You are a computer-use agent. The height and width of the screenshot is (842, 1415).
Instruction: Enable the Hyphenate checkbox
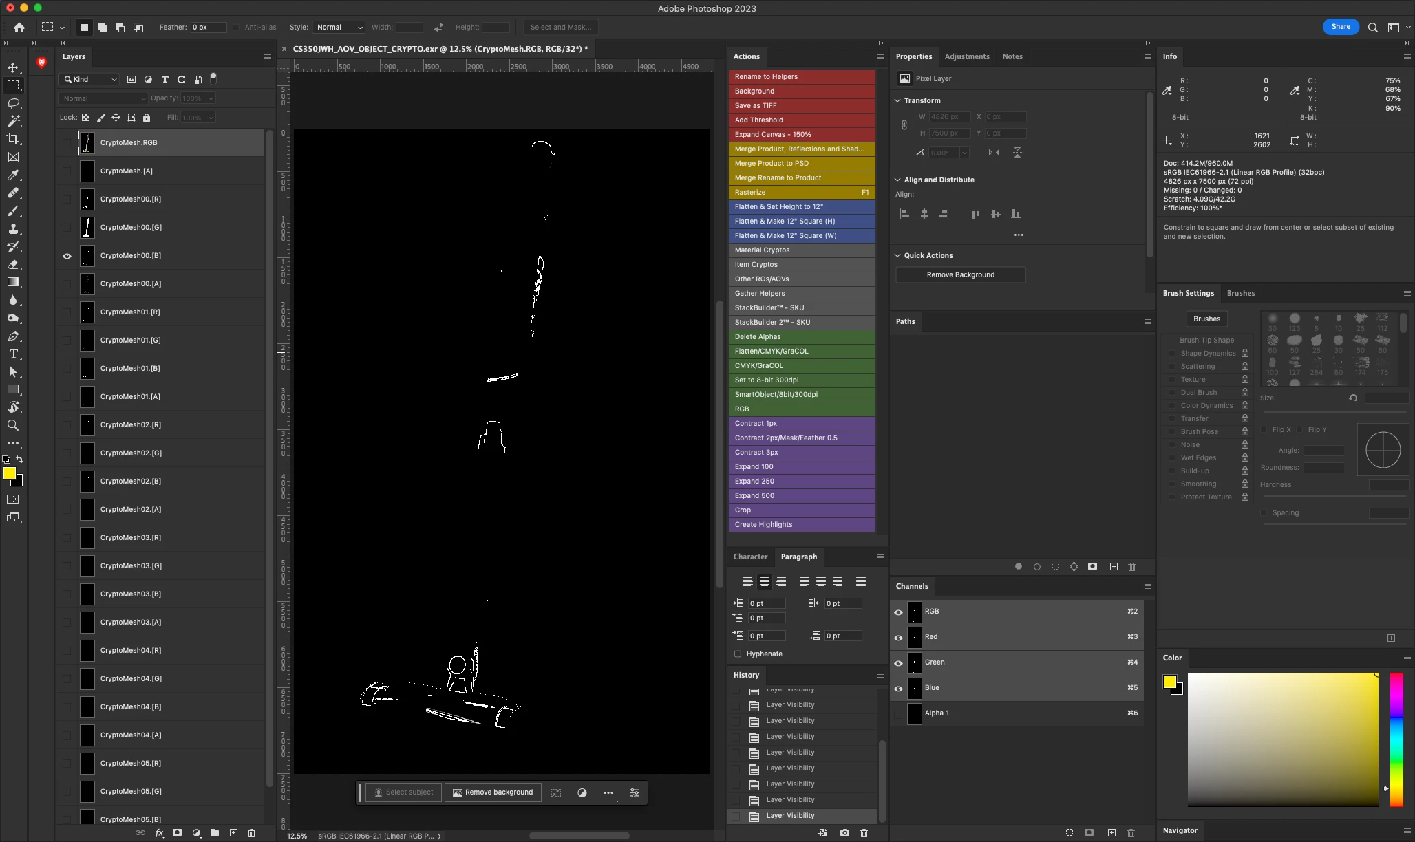pyautogui.click(x=738, y=654)
